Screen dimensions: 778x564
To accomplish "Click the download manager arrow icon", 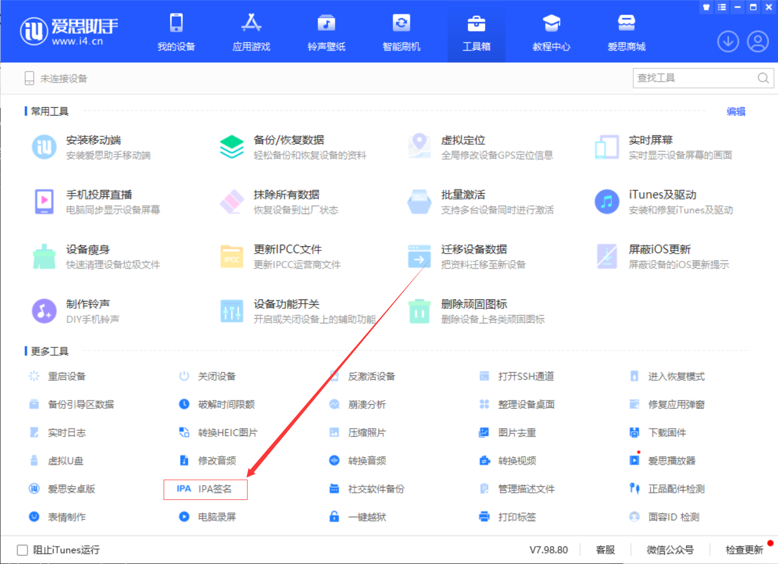I will pyautogui.click(x=728, y=42).
